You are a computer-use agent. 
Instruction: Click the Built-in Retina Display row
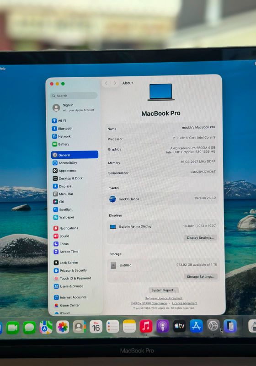tap(163, 226)
